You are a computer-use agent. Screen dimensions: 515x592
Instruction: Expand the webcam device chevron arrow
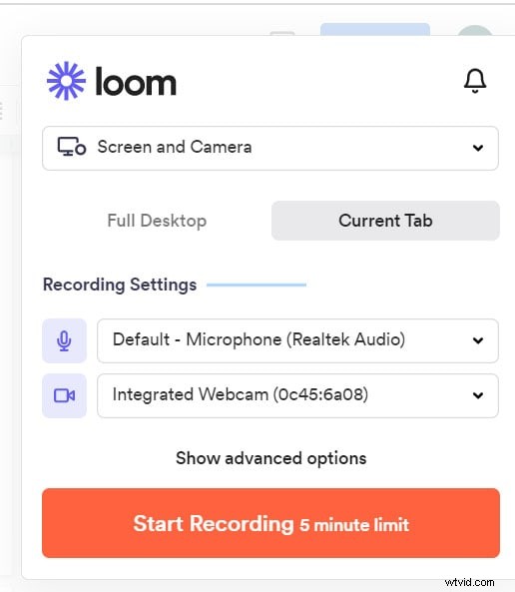478,395
